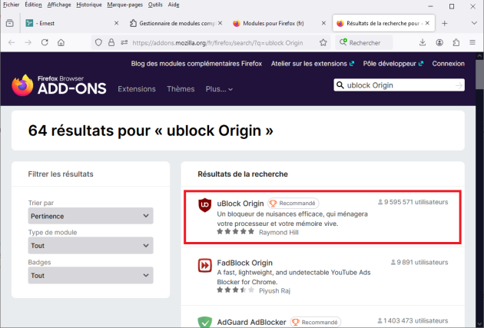Image resolution: width=484 pixels, height=328 pixels.
Task: Open the extensions puzzle icon
Action: tap(456, 42)
